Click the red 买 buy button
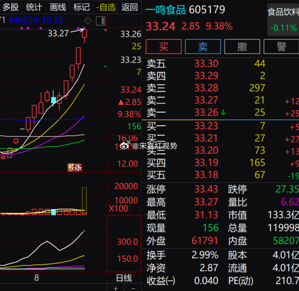Screen dimensions: 299x291 point(164,47)
